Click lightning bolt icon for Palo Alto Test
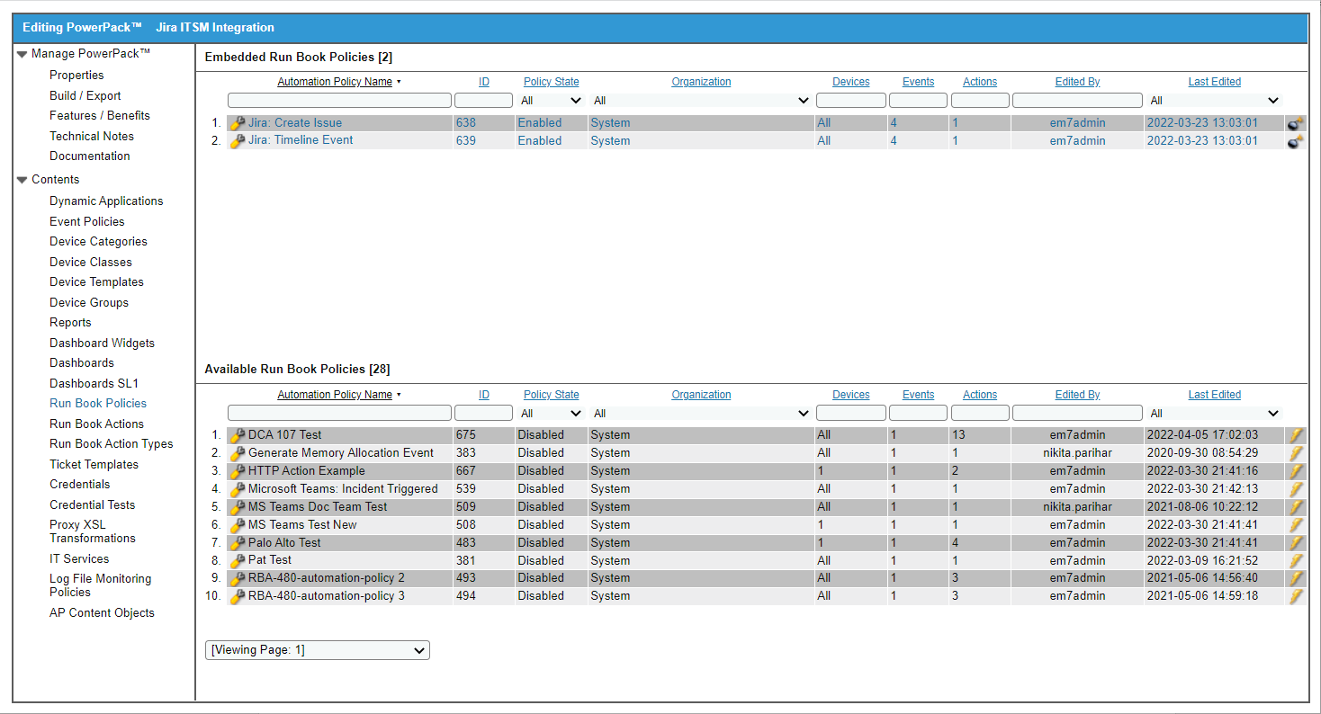The height and width of the screenshot is (714, 1321). point(1296,543)
